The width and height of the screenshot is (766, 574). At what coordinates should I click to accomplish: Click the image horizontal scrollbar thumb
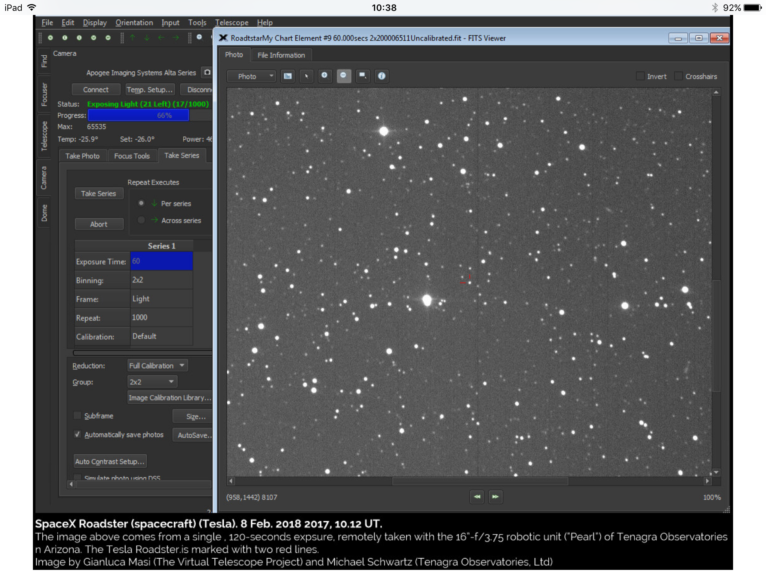tap(480, 481)
